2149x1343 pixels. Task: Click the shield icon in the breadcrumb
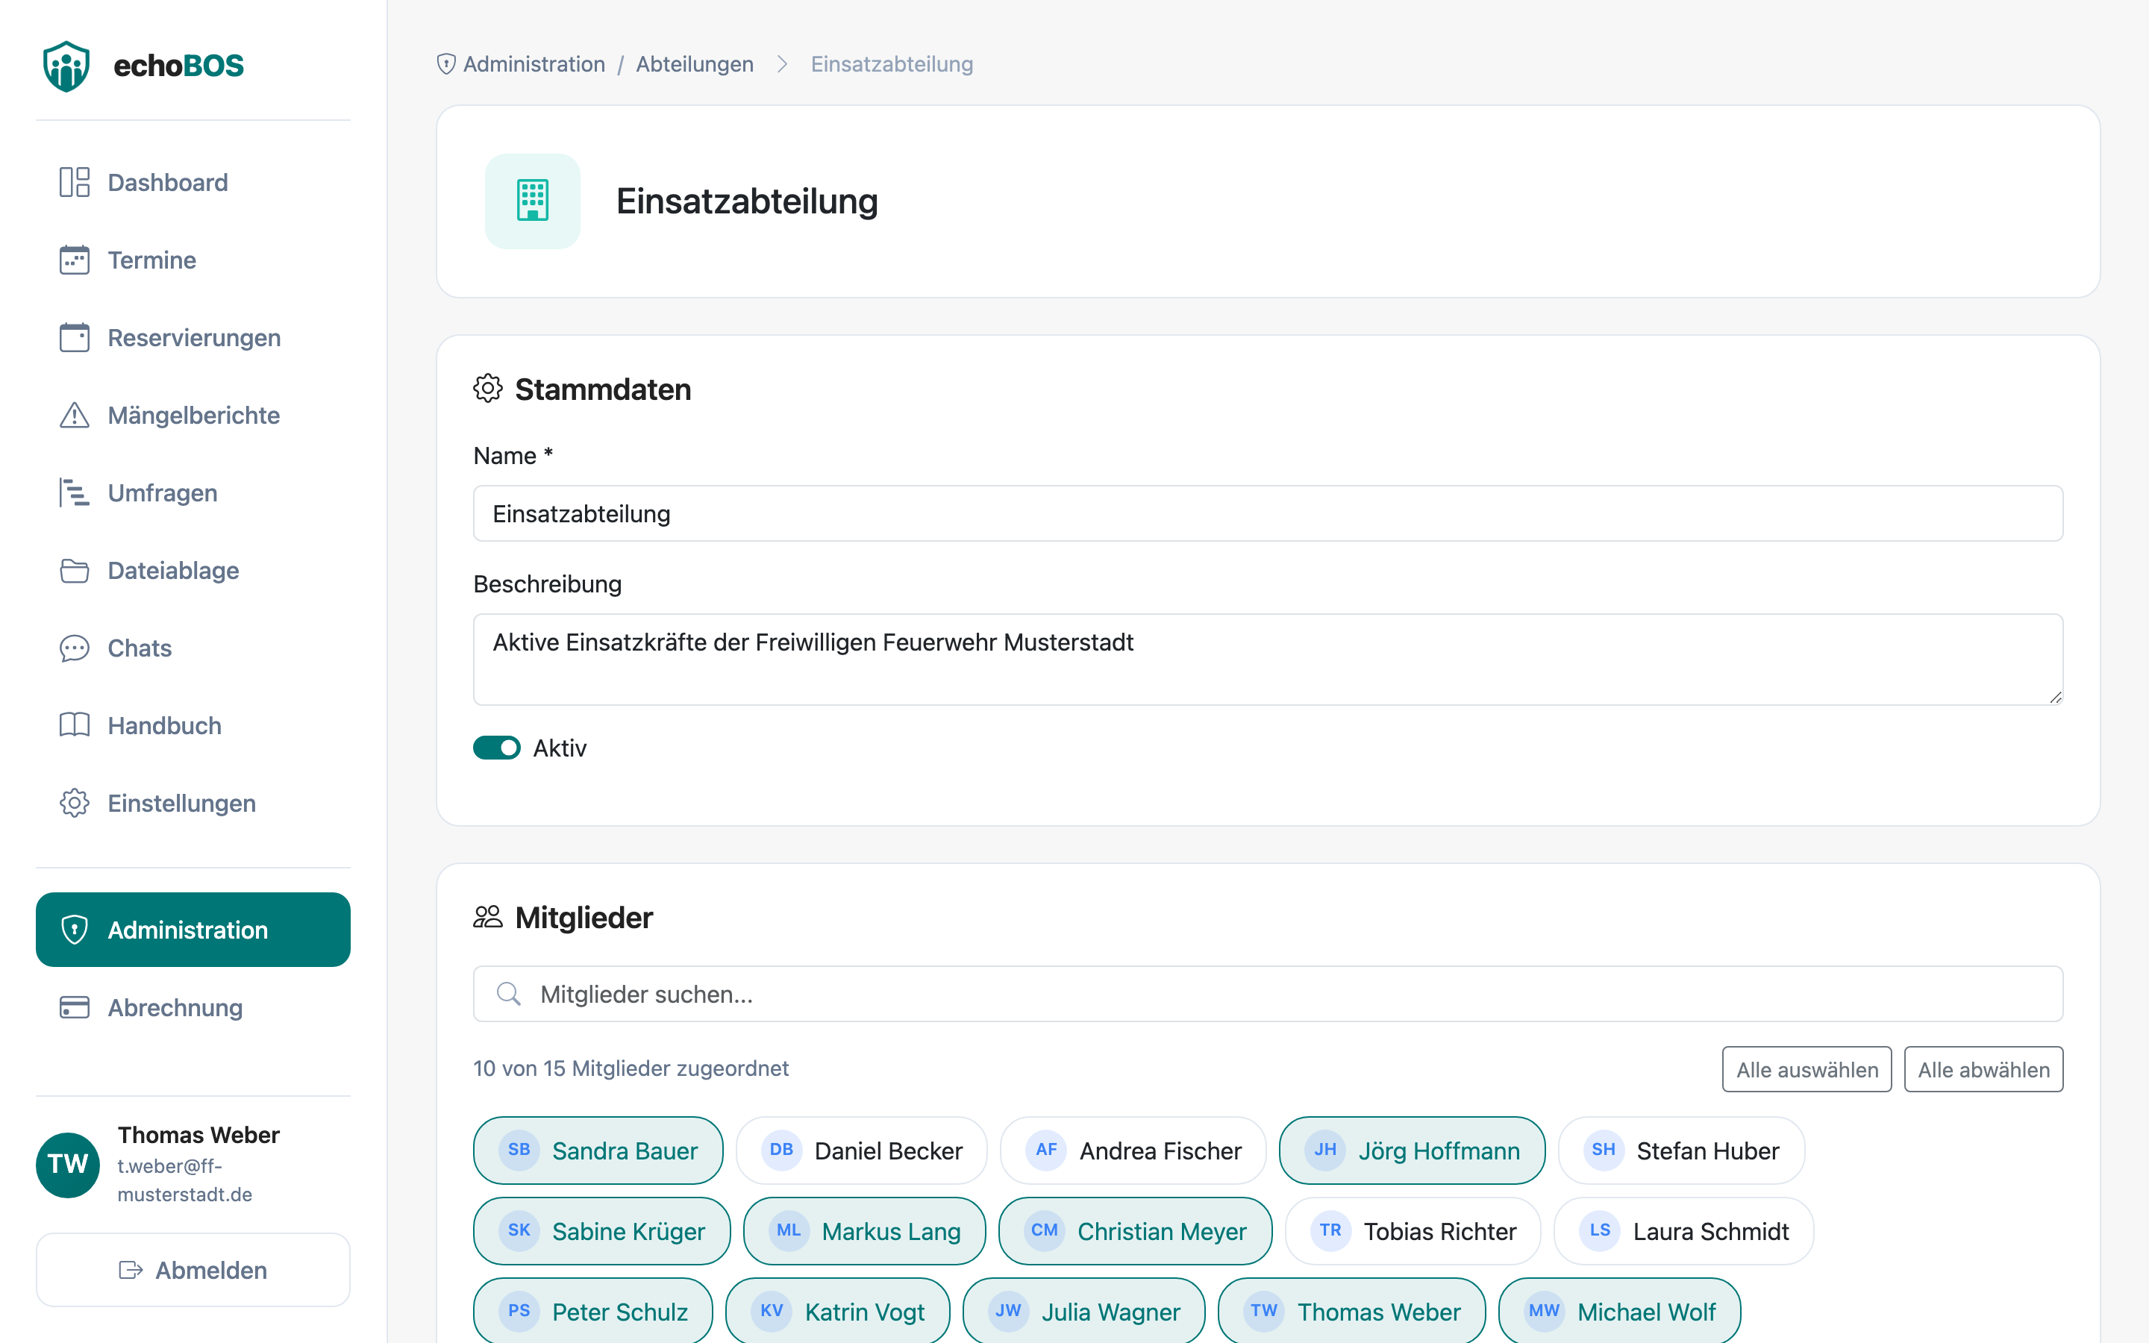pyautogui.click(x=447, y=64)
